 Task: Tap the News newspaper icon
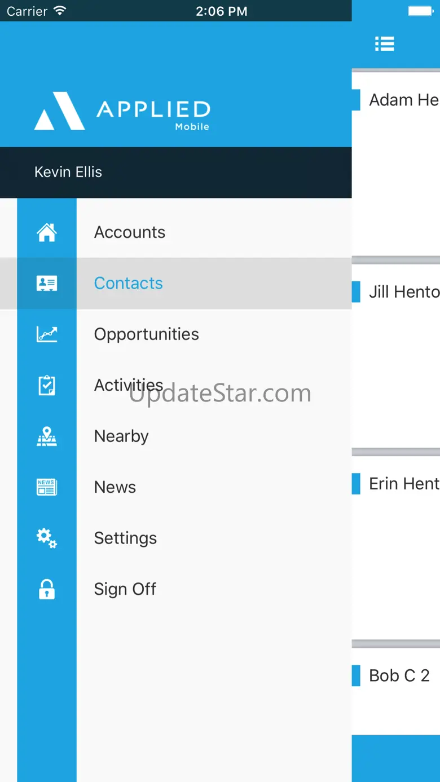pyautogui.click(x=47, y=487)
